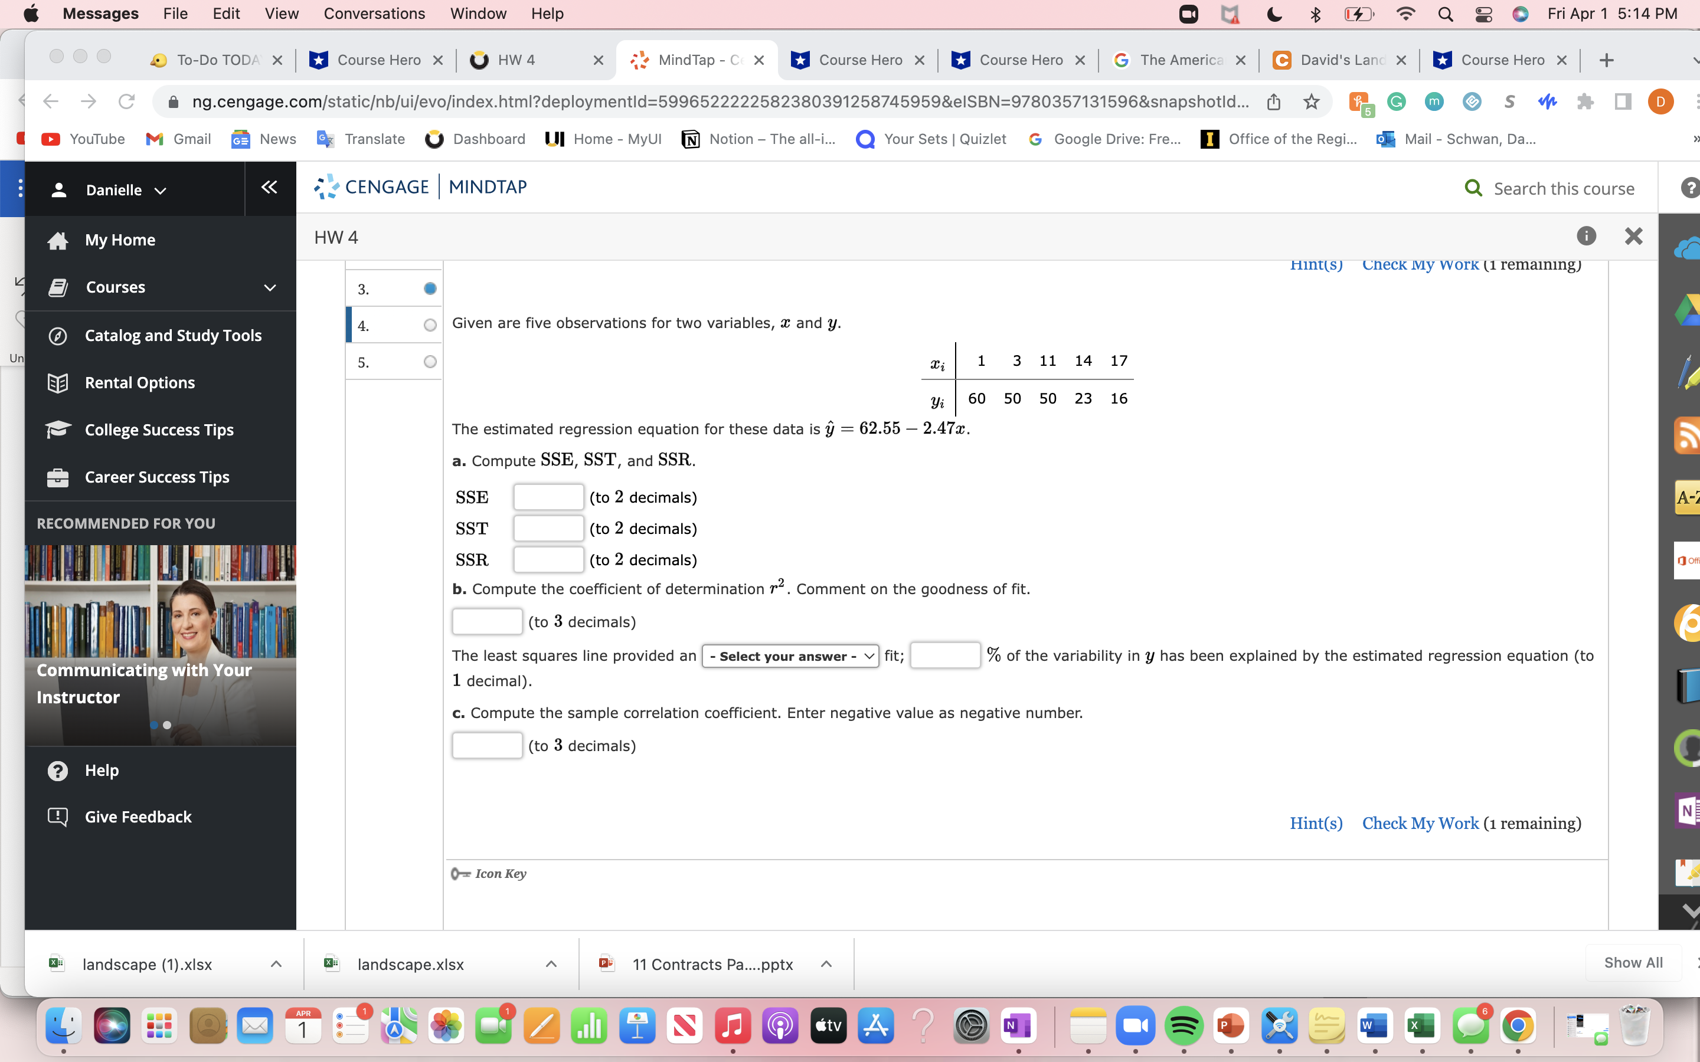The height and width of the screenshot is (1062, 1700).
Task: Open Catalog and Study Tools
Action: coord(172,335)
